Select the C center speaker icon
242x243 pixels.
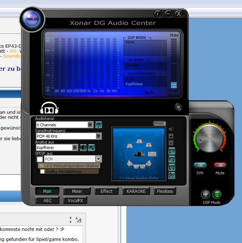tap(139, 141)
